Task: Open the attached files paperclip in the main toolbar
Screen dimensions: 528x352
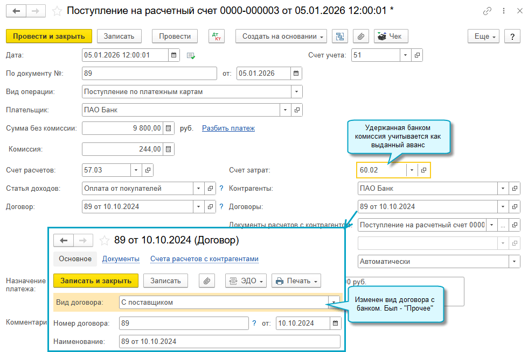Action: point(360,37)
